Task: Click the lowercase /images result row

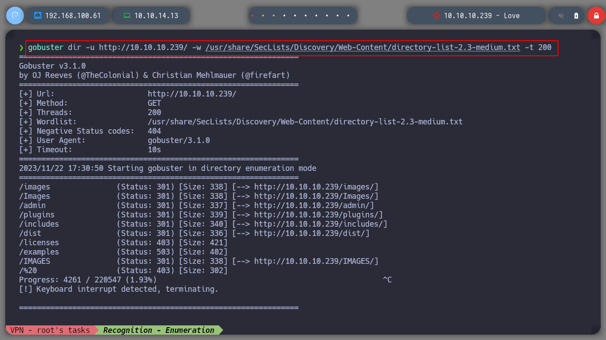Action: click(x=199, y=187)
